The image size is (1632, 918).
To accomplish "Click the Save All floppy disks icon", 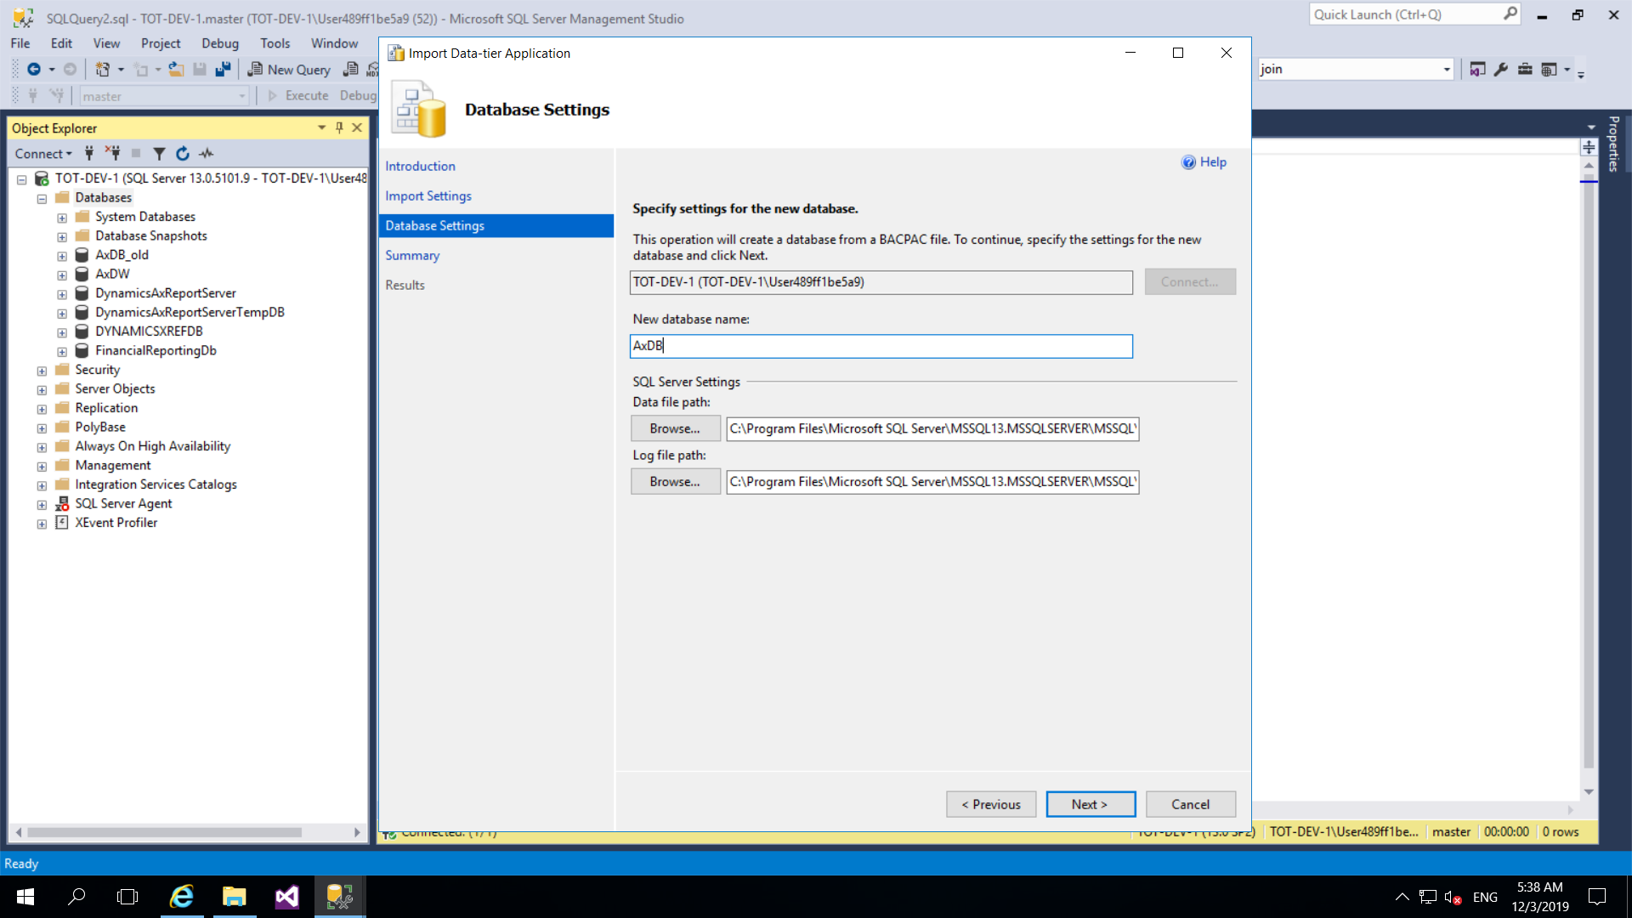I will click(x=223, y=70).
